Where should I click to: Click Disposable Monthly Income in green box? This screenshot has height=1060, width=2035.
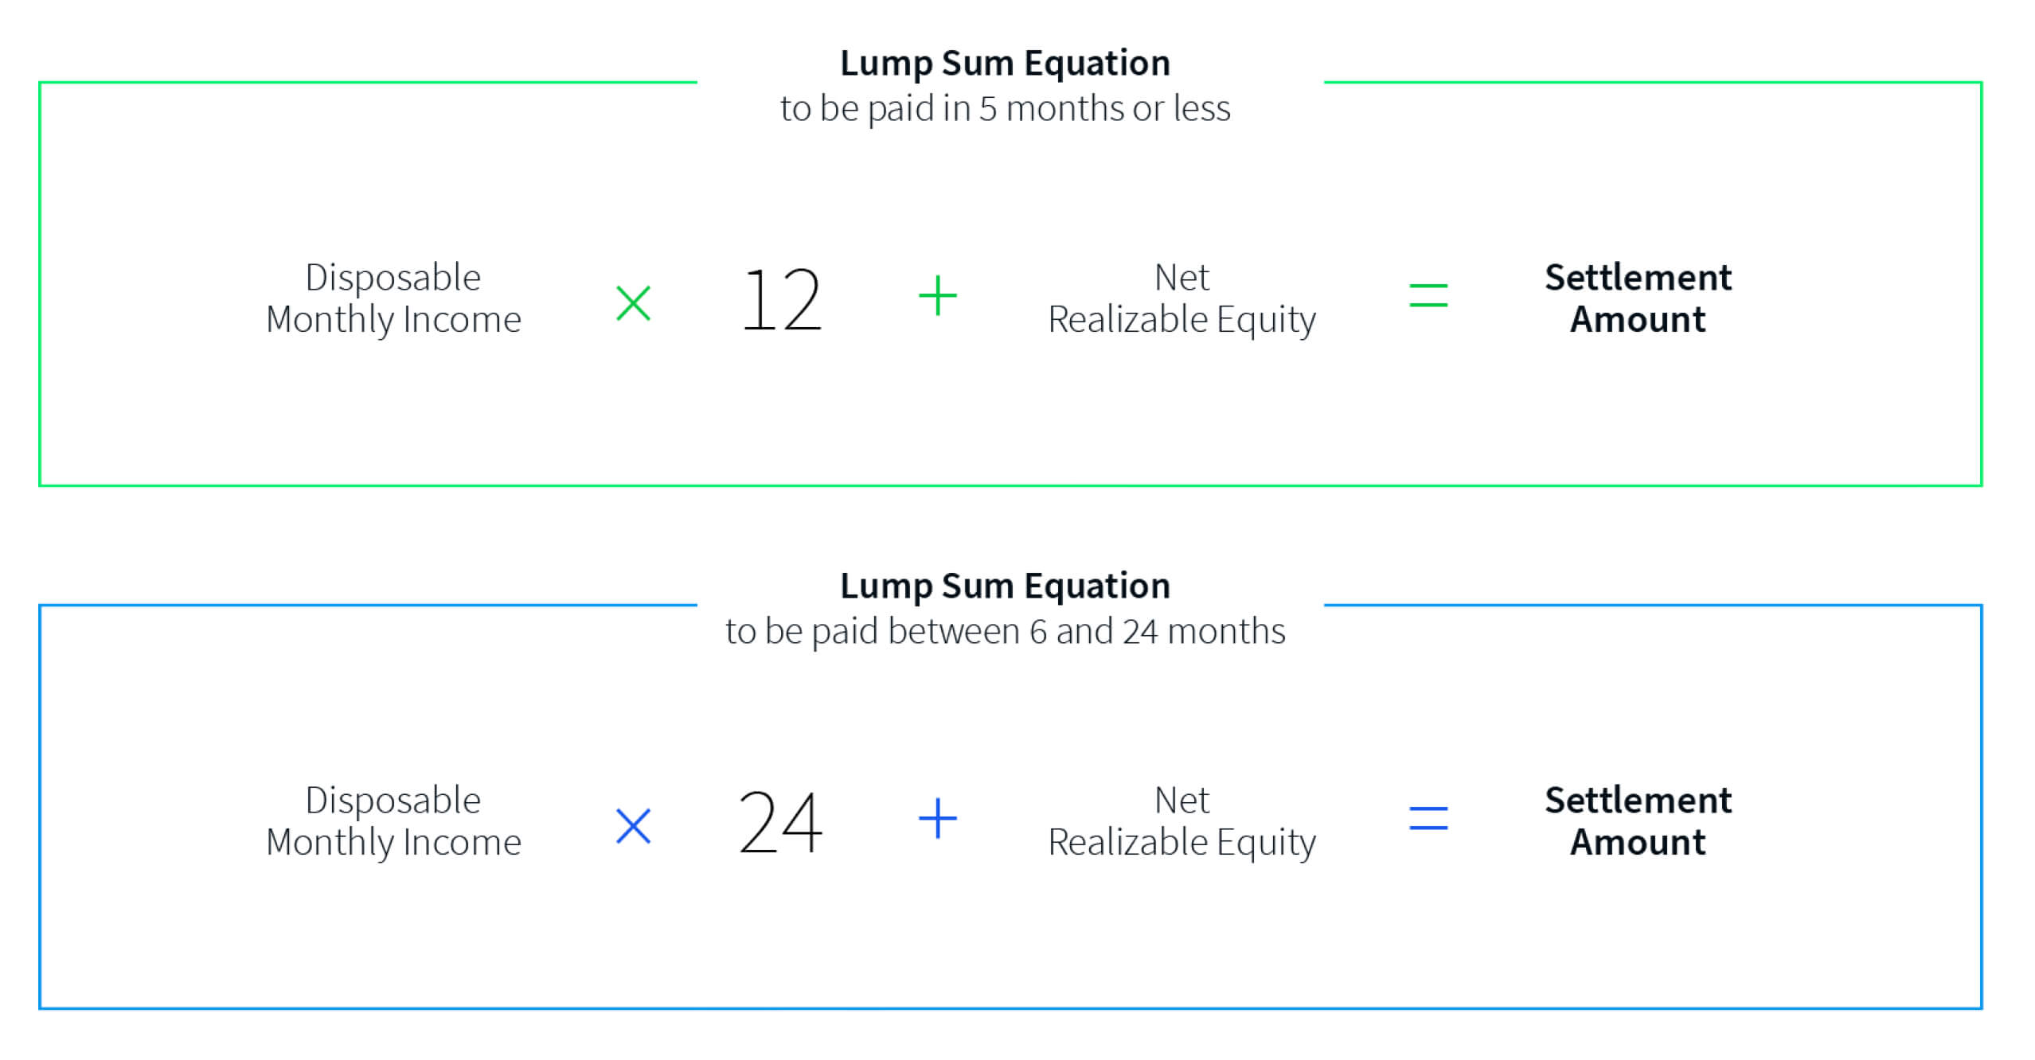pyautogui.click(x=393, y=298)
